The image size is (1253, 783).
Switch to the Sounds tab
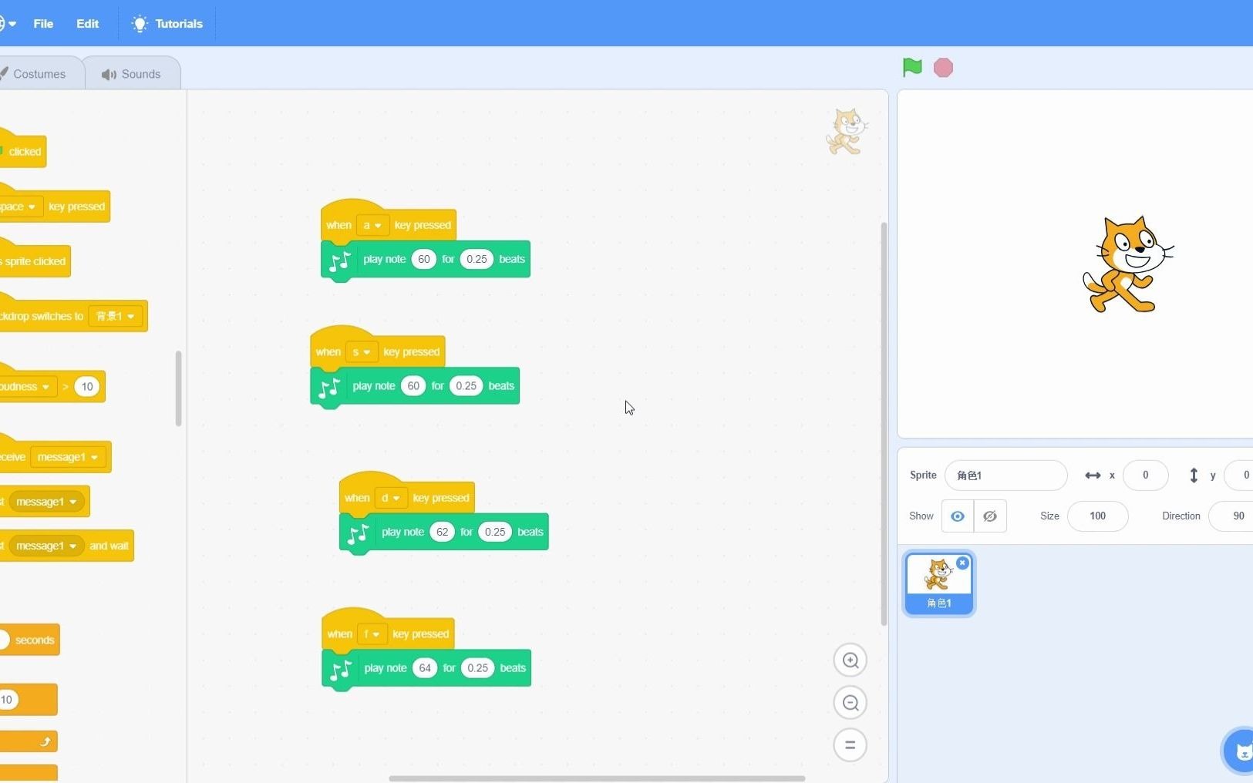pos(132,73)
